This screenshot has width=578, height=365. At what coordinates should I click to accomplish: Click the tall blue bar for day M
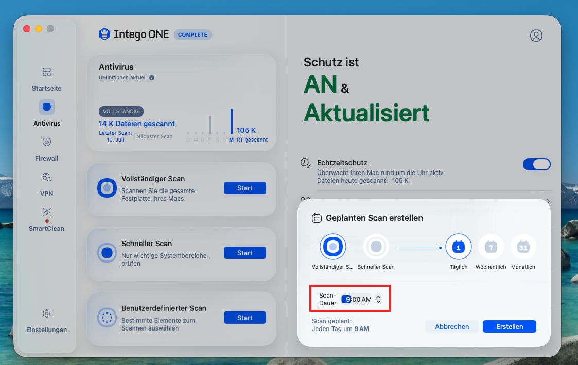pyautogui.click(x=232, y=121)
